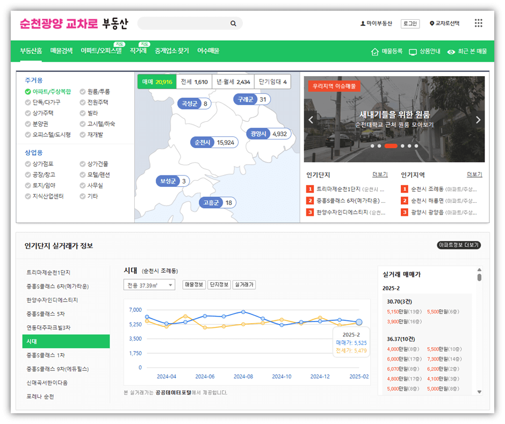
Task: Click the 상품안내 monitor icon
Action: [x=412, y=52]
